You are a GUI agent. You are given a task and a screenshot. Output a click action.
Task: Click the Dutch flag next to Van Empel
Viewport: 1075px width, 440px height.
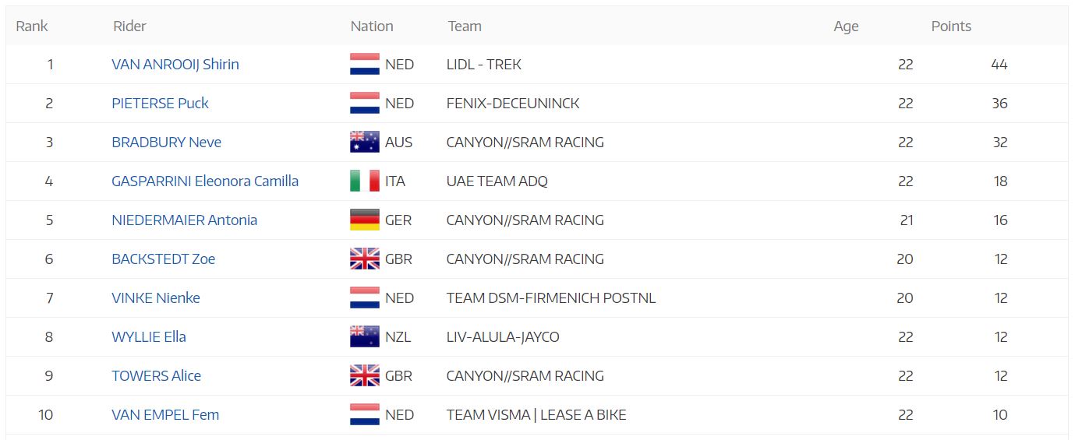tap(365, 414)
